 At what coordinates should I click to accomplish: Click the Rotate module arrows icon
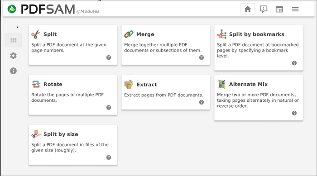coord(36,84)
